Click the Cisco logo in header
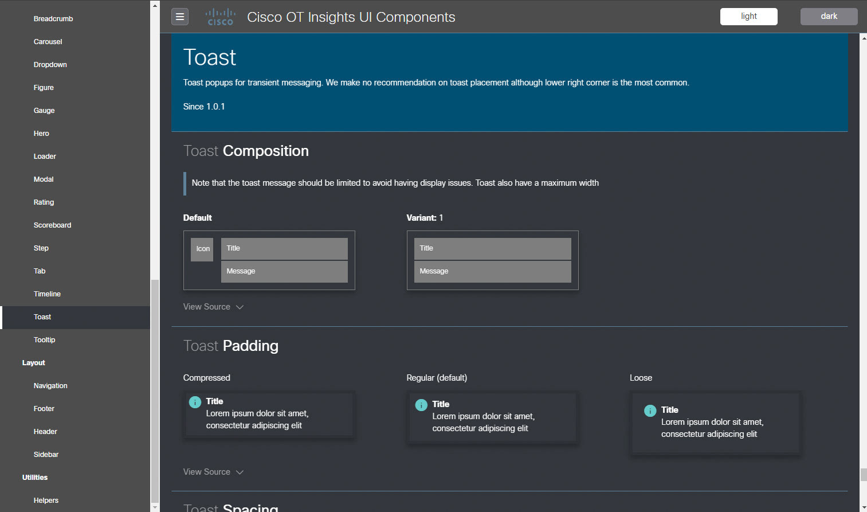867x512 pixels. click(x=220, y=17)
